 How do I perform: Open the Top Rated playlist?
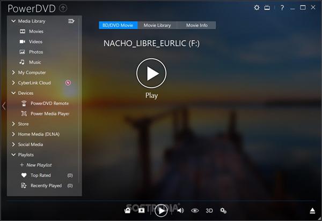pos(47,176)
